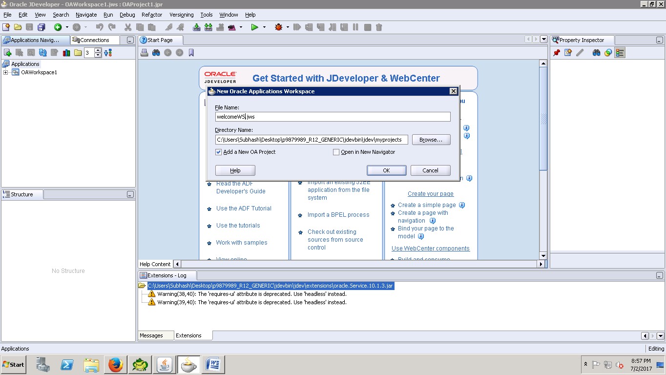Click the Bookmark icon on Start Page toolbar
The width and height of the screenshot is (666, 375).
pos(191,52)
